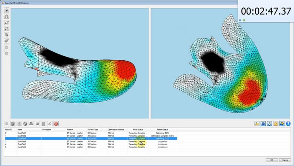The image size is (294, 166).
Task: Click the red stop optimization icon
Action: point(56,124)
